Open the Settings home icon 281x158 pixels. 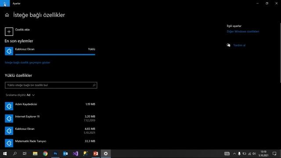pos(7,15)
